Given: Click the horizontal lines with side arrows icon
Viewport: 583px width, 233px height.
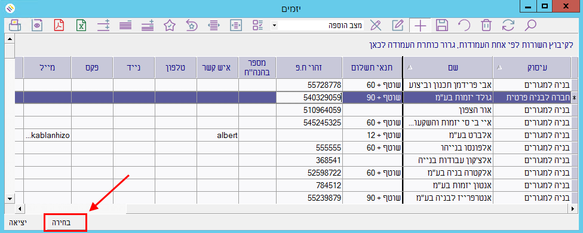Looking at the screenshot, I should coord(213,26).
